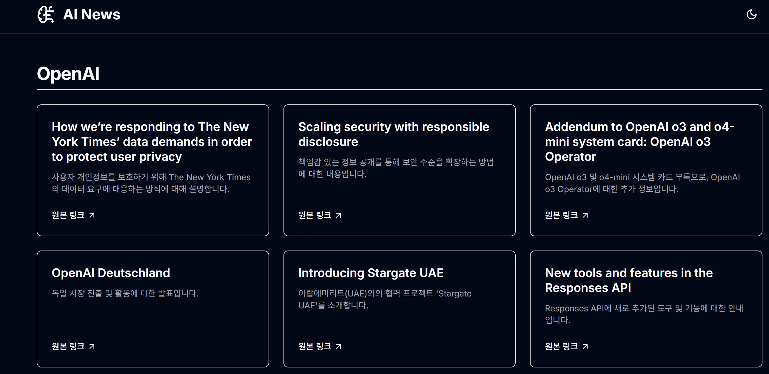Click the Korean summary under Scaling security headline
This screenshot has height=374, width=769.
(396, 168)
